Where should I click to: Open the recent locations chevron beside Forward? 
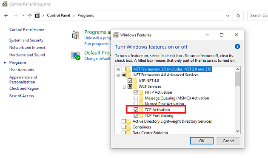23,15
